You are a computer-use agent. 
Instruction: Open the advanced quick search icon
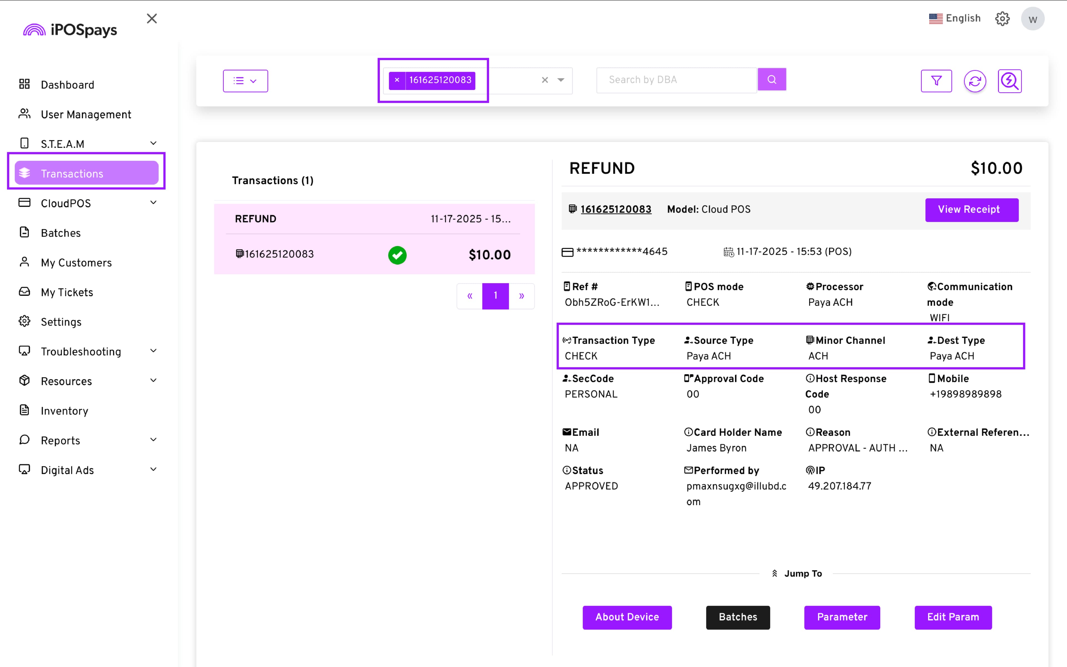coord(1009,81)
